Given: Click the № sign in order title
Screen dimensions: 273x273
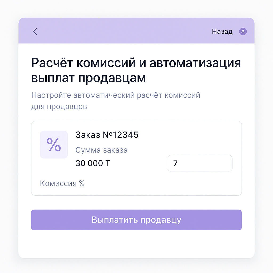Looking at the screenshot, I should (x=108, y=135).
